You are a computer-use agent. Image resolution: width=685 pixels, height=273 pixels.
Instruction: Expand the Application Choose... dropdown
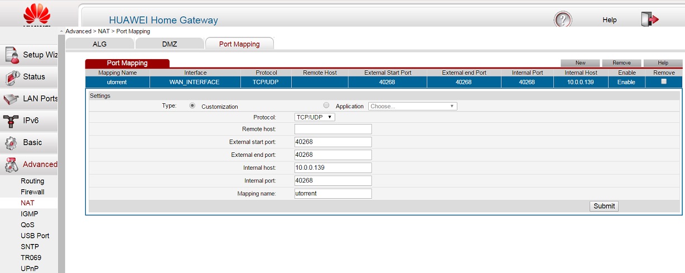click(412, 106)
